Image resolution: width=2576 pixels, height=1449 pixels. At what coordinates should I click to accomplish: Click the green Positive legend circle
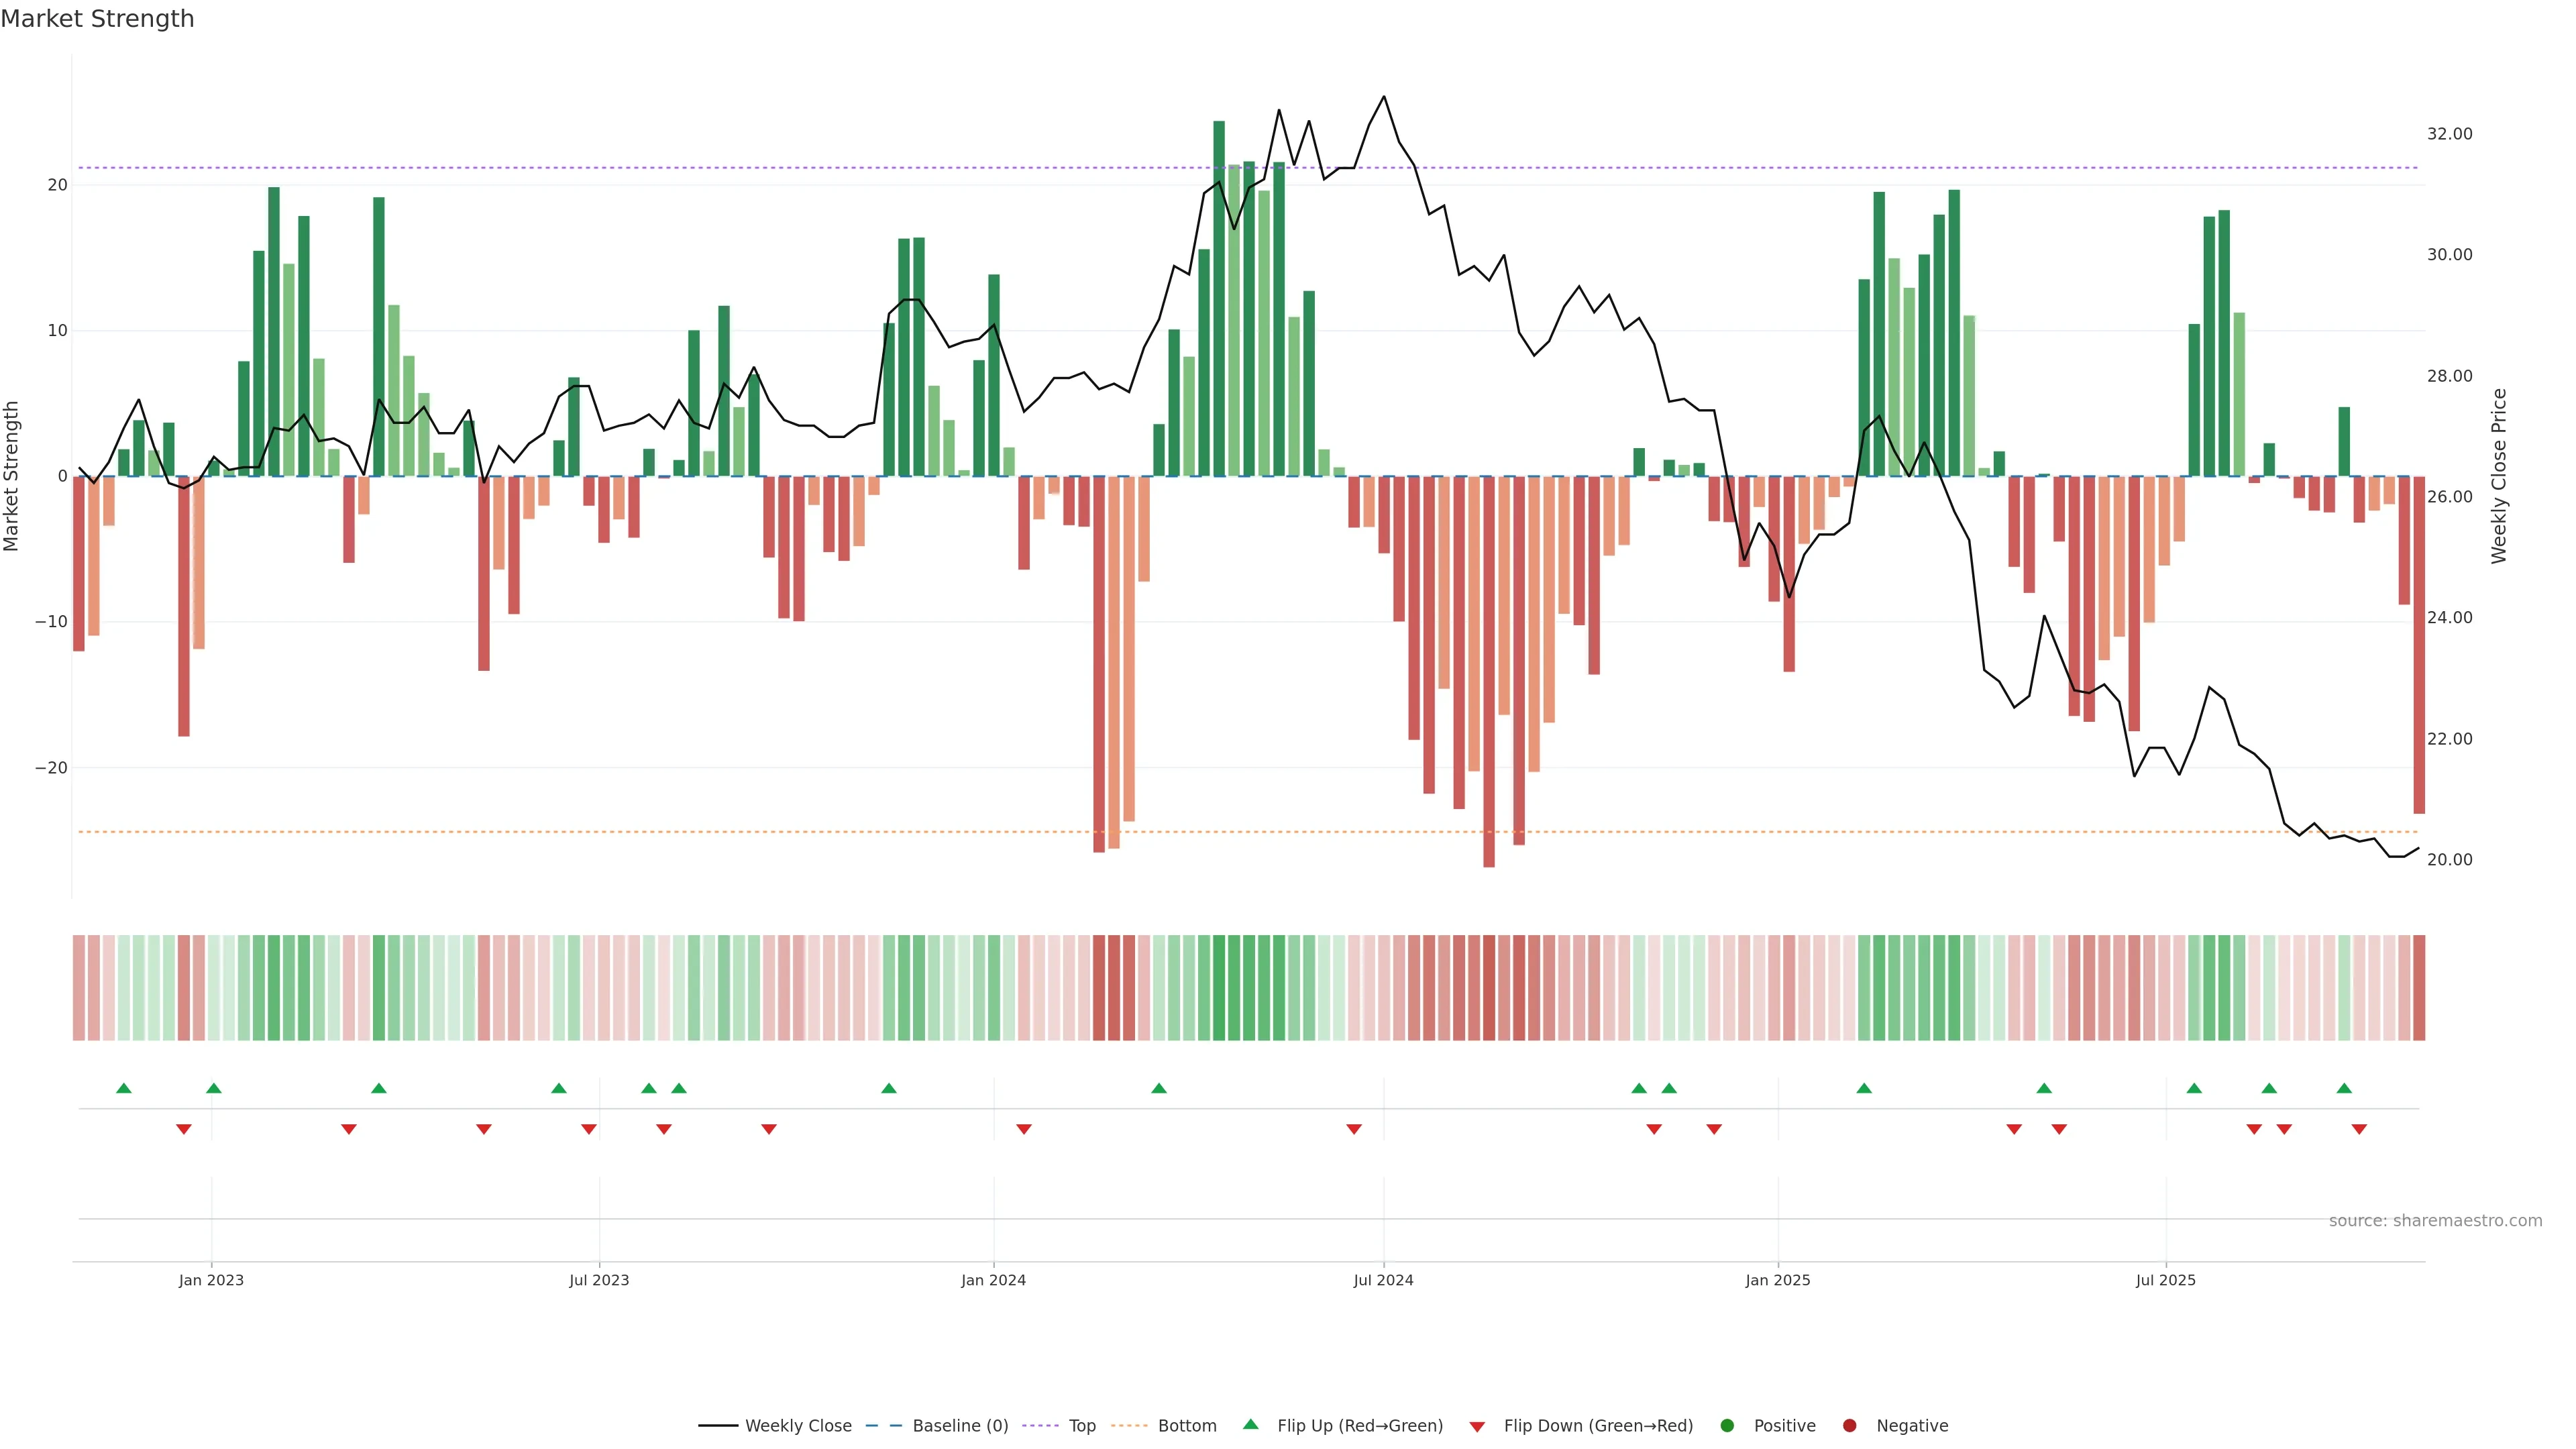1727,1425
